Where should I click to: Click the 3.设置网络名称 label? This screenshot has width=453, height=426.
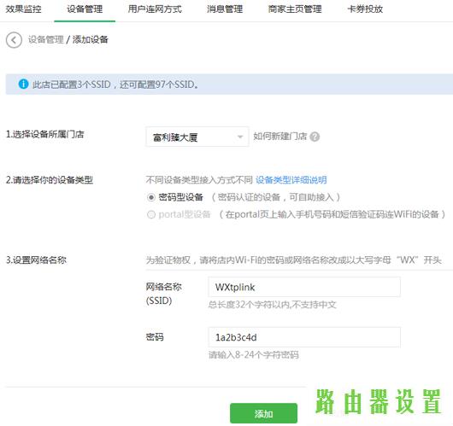[36, 260]
